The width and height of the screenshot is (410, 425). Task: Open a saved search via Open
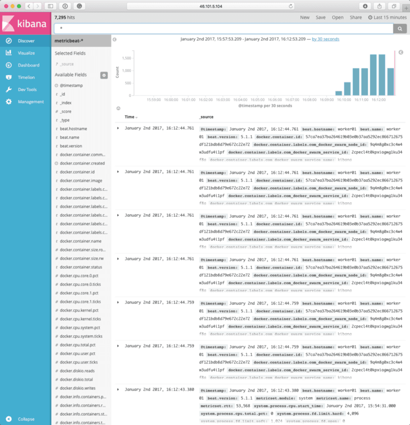(x=337, y=17)
